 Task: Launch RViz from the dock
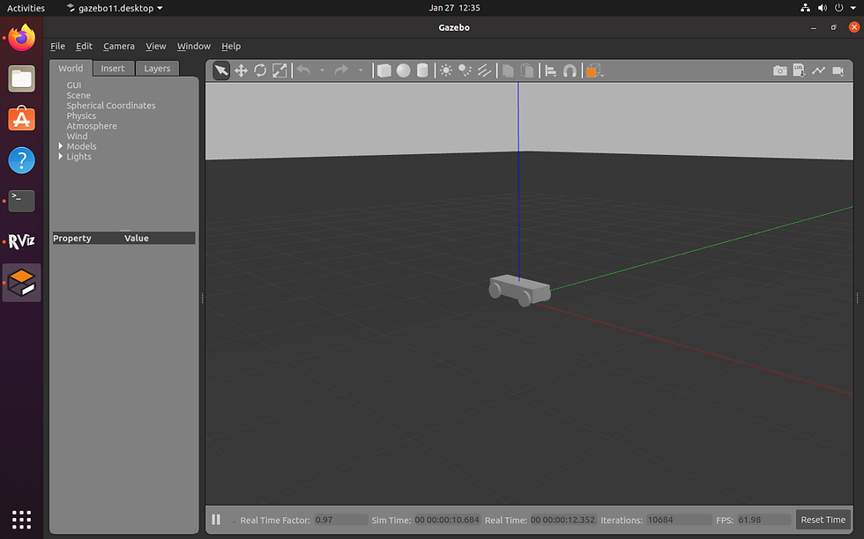click(x=21, y=241)
